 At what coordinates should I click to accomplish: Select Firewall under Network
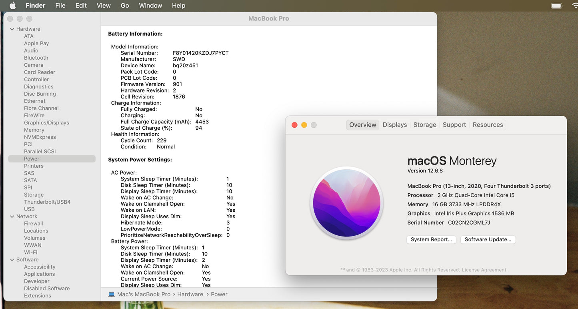(x=34, y=223)
